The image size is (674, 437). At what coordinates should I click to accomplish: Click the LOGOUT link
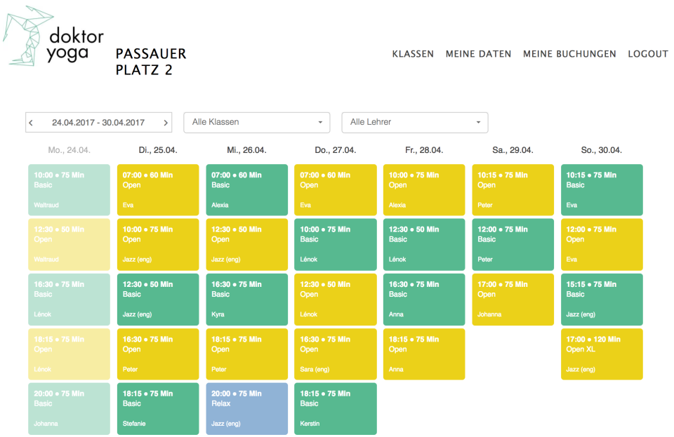coord(647,54)
